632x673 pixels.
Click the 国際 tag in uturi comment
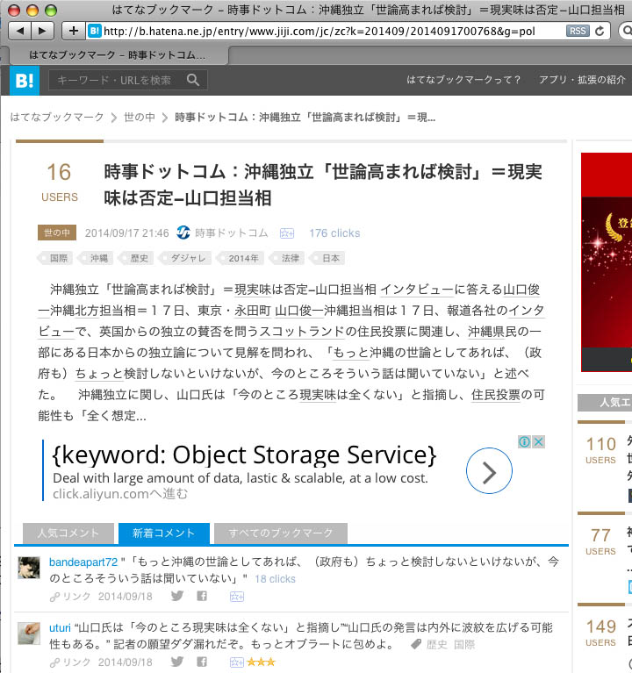point(464,644)
